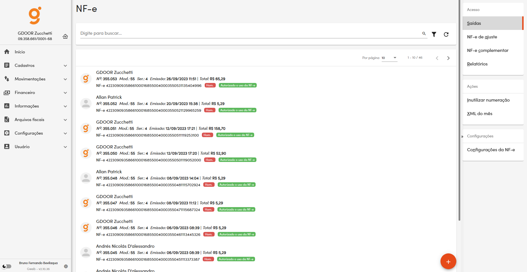Expand the Informações menu chevron
This screenshot has width=527, height=272.
65,106
